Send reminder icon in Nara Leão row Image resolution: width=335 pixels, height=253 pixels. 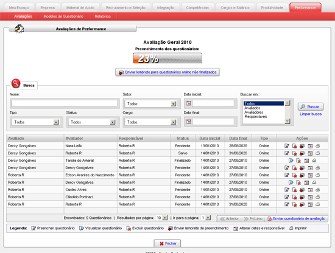302,146
